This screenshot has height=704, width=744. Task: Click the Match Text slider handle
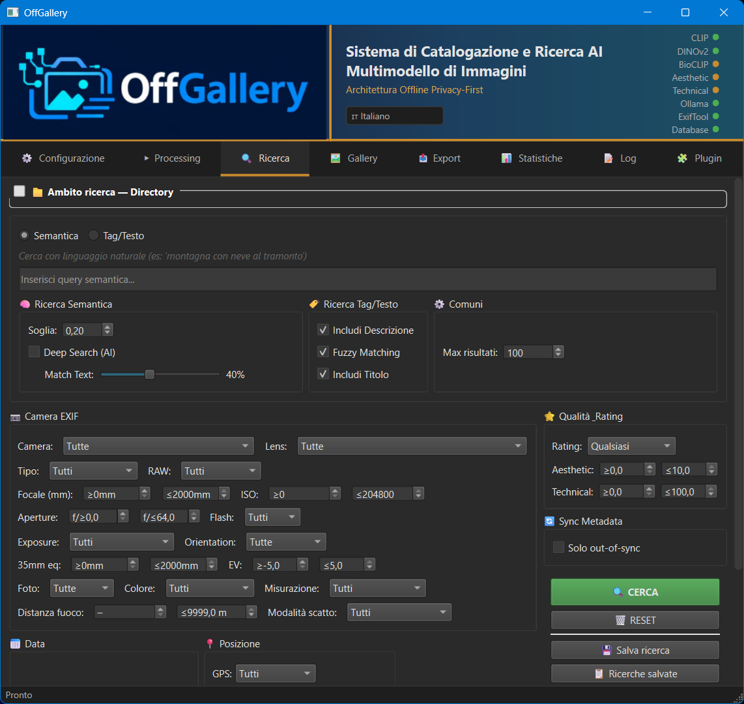(149, 375)
